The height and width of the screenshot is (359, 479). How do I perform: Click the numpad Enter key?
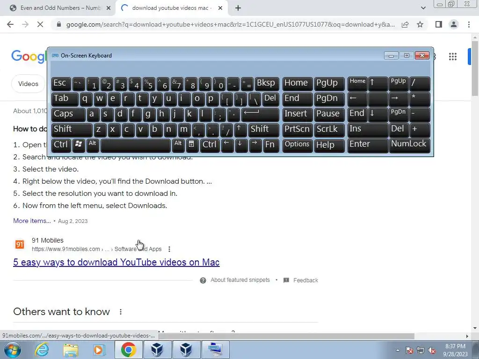coord(368,145)
